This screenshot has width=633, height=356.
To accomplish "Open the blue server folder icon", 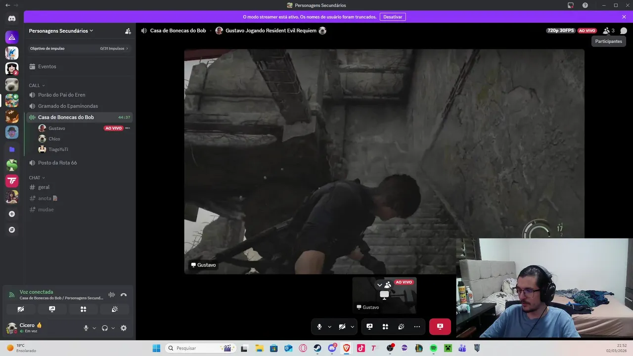I will click(12, 149).
